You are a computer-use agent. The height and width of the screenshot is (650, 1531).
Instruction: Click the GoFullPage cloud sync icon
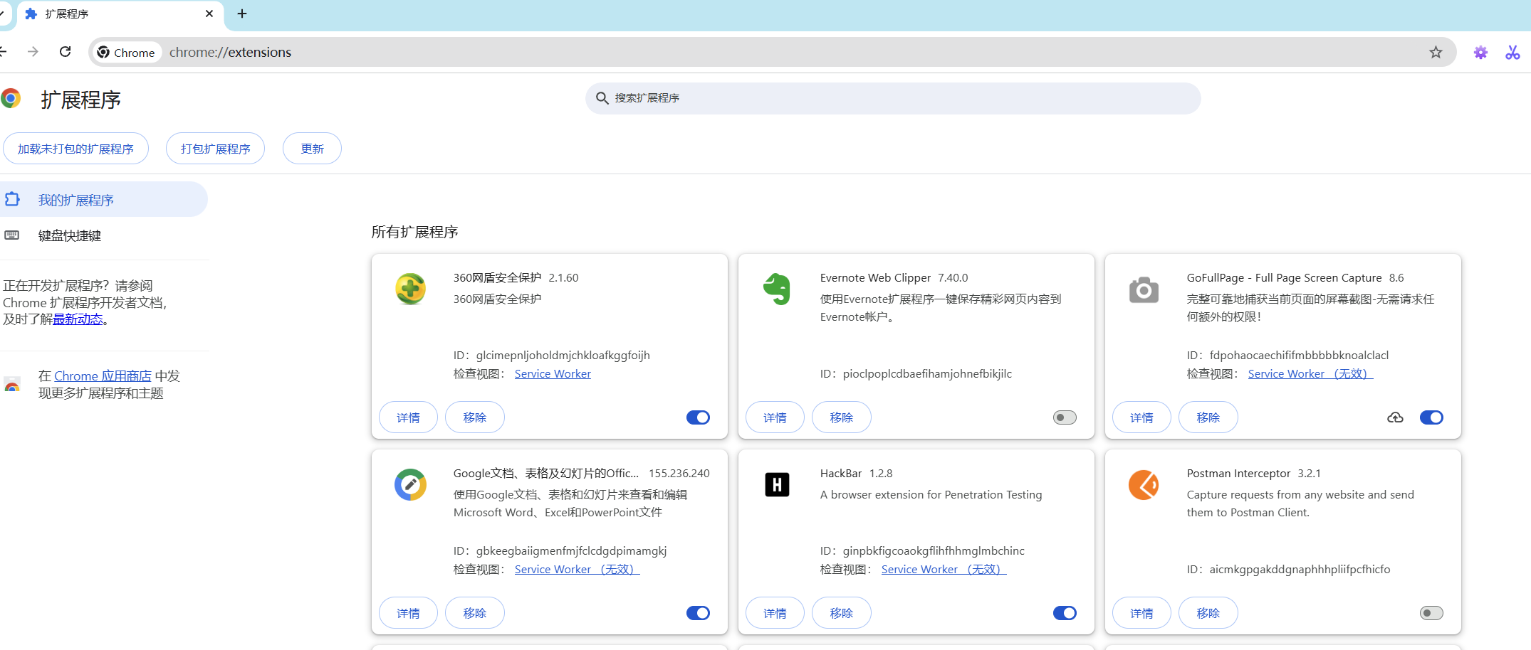1395,417
